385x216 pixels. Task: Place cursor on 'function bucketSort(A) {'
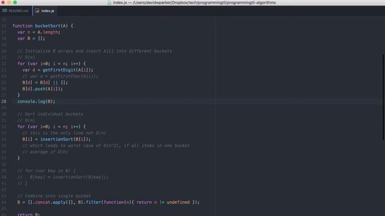[x=43, y=26]
